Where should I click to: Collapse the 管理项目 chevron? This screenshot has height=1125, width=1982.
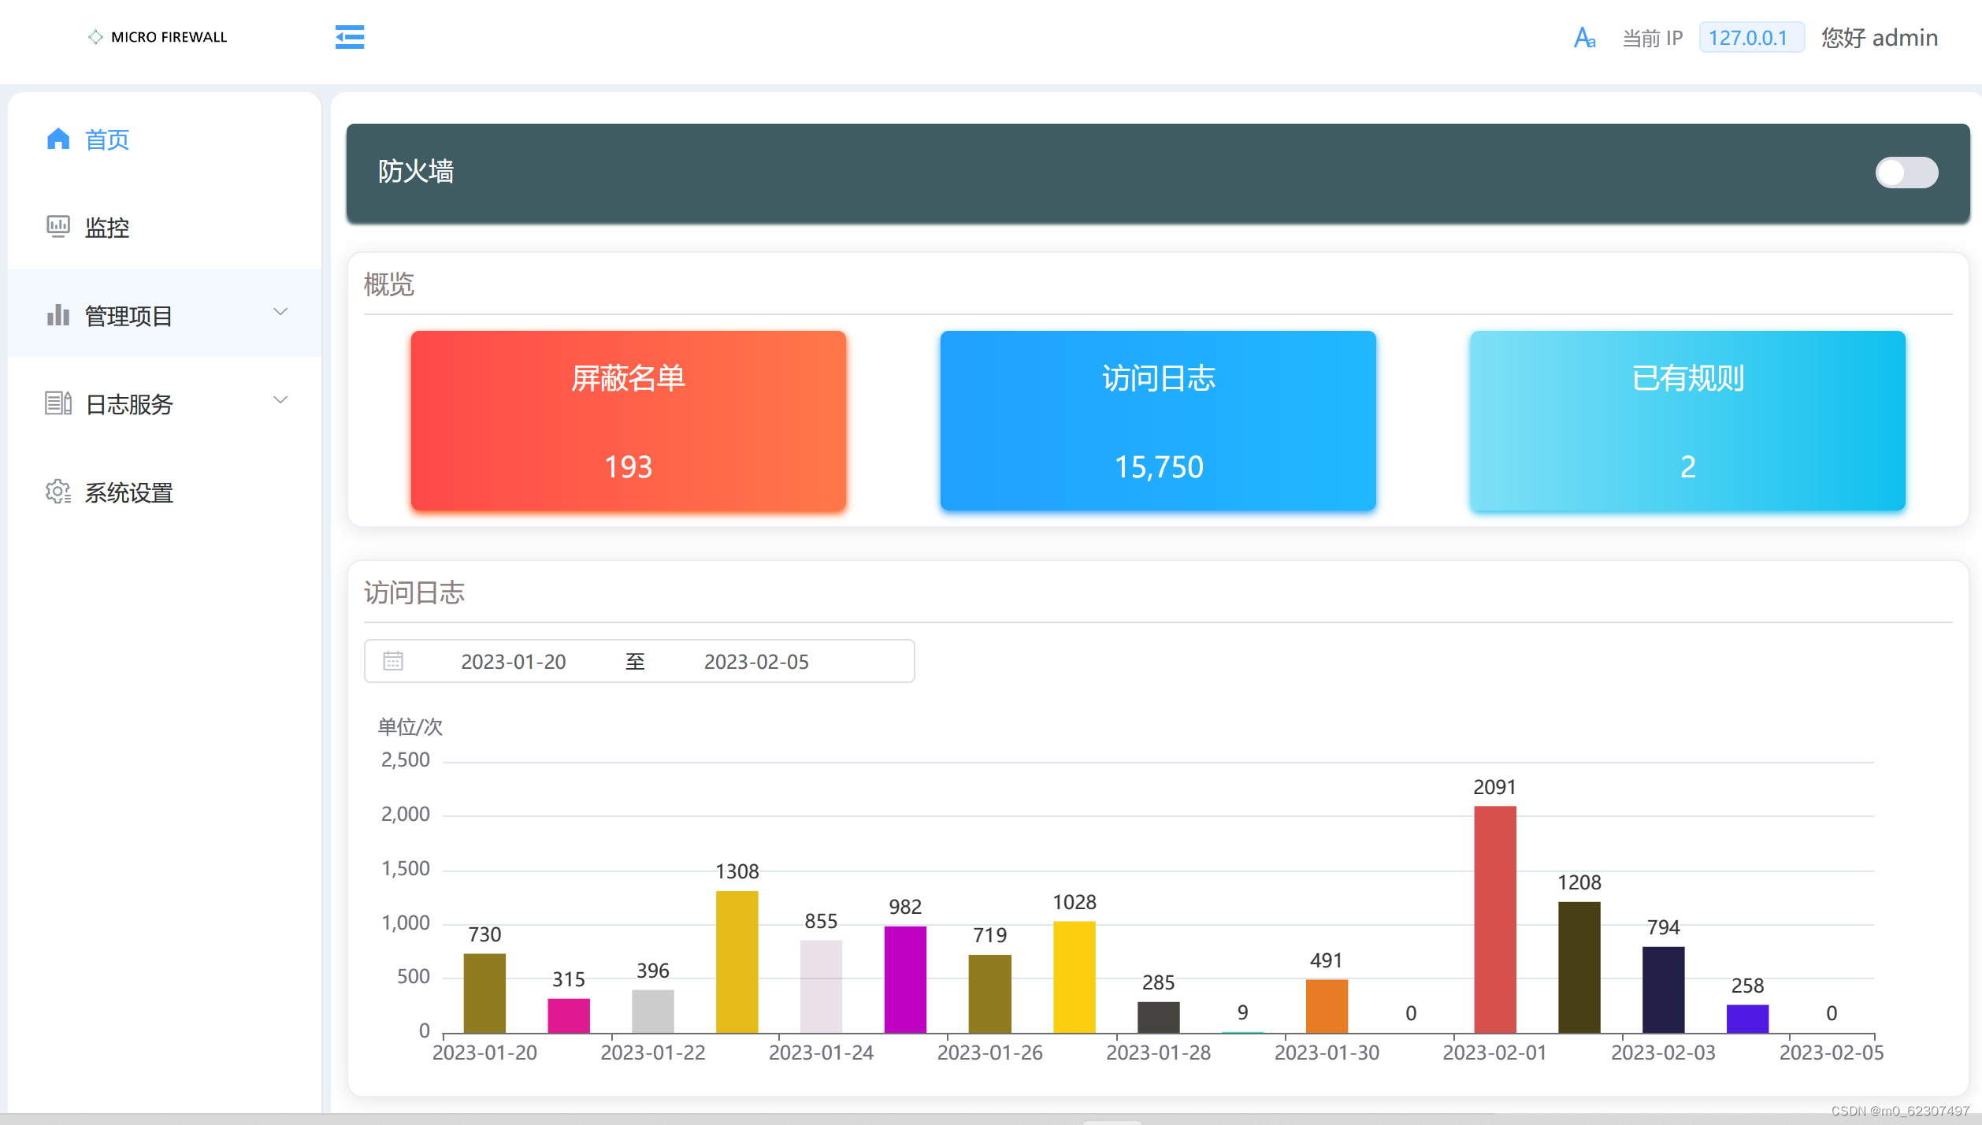(x=280, y=312)
